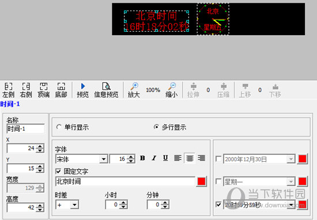Open the weekday color swatch
Image resolution: width=317 pixels, height=220 pixels.
coord(303,181)
